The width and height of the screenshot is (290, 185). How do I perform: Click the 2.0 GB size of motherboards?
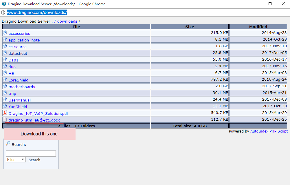coord(222,86)
